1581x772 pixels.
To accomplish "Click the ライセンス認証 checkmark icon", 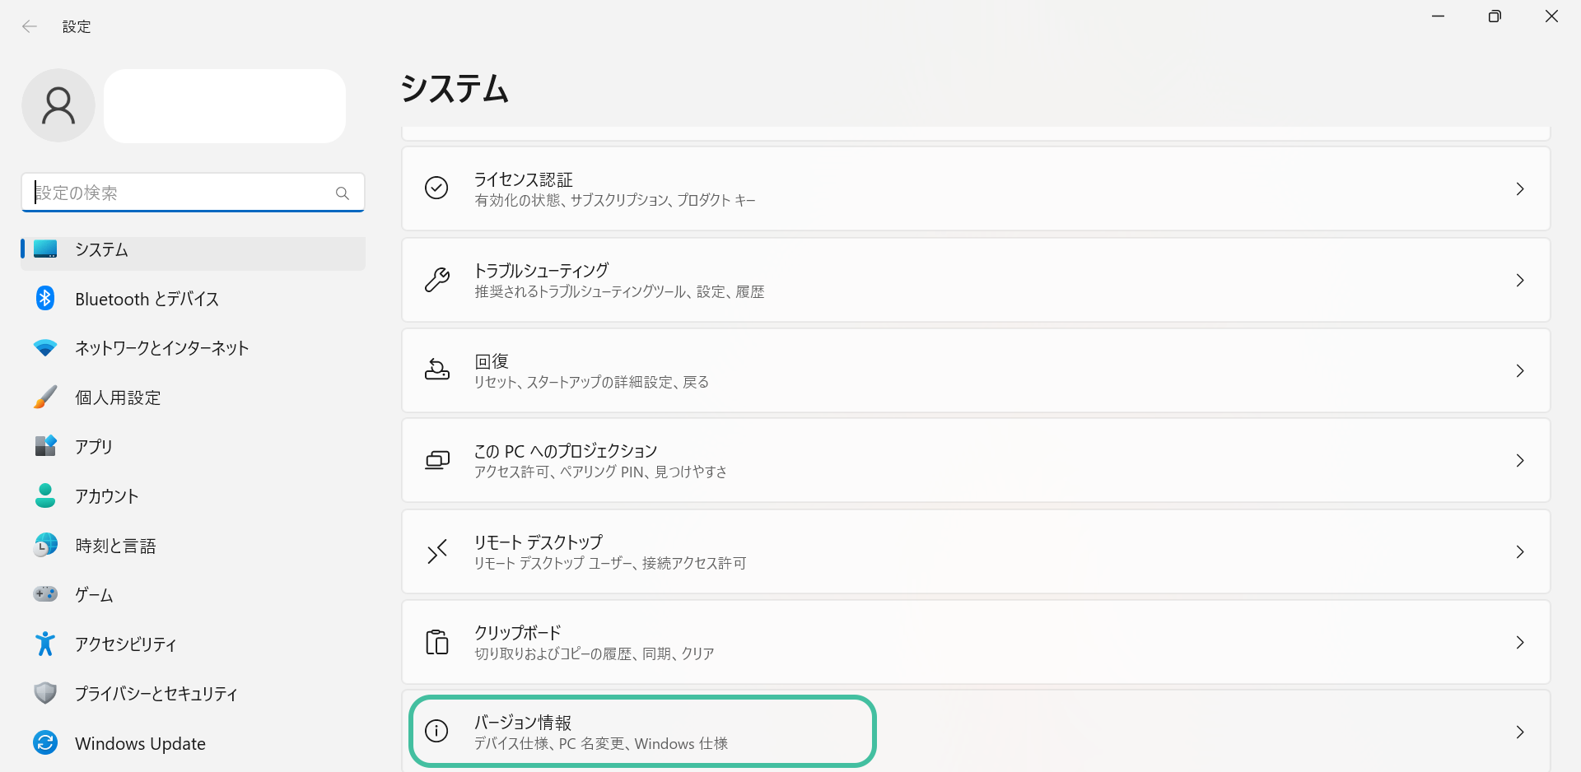I will (436, 188).
